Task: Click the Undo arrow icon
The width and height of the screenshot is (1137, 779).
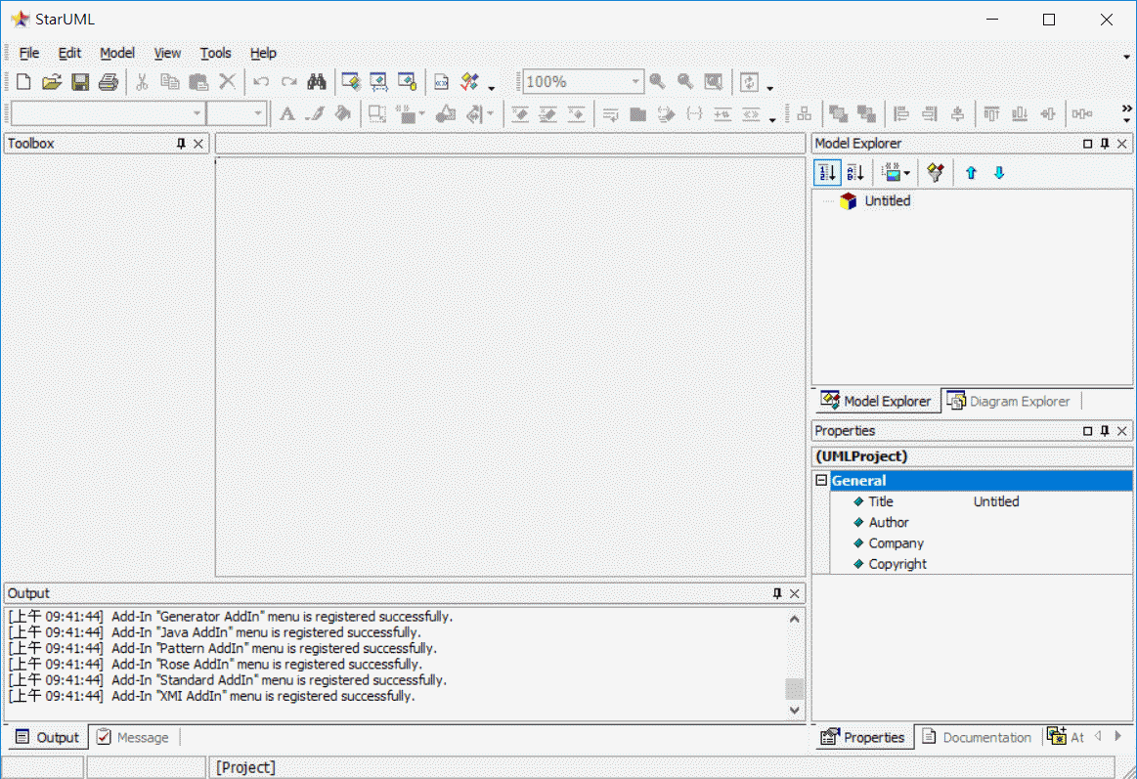Action: (x=261, y=82)
